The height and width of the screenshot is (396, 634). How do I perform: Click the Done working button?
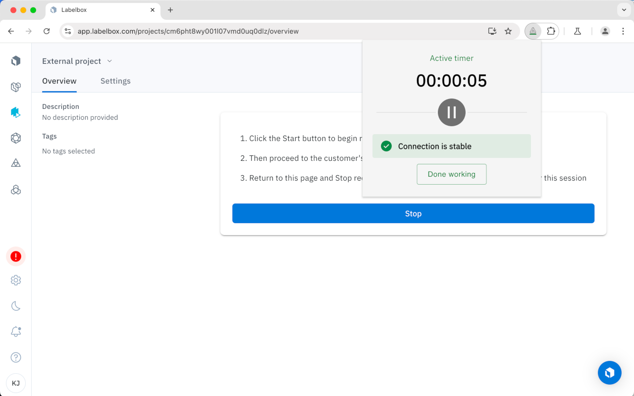click(451, 174)
